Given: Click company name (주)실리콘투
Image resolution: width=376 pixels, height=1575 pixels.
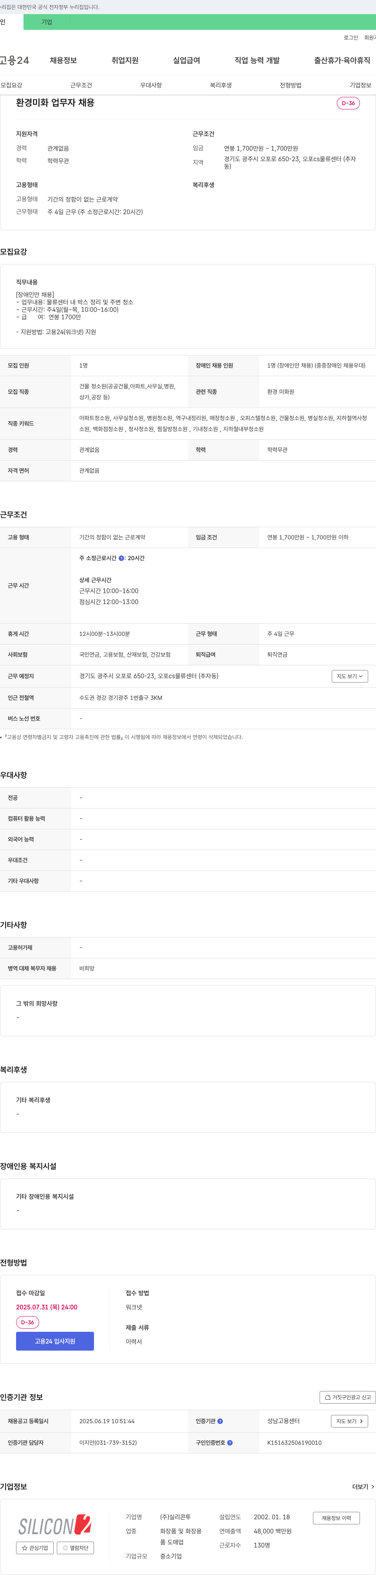Looking at the screenshot, I should pyautogui.click(x=175, y=1517).
